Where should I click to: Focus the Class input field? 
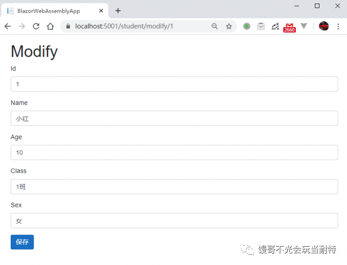point(175,187)
